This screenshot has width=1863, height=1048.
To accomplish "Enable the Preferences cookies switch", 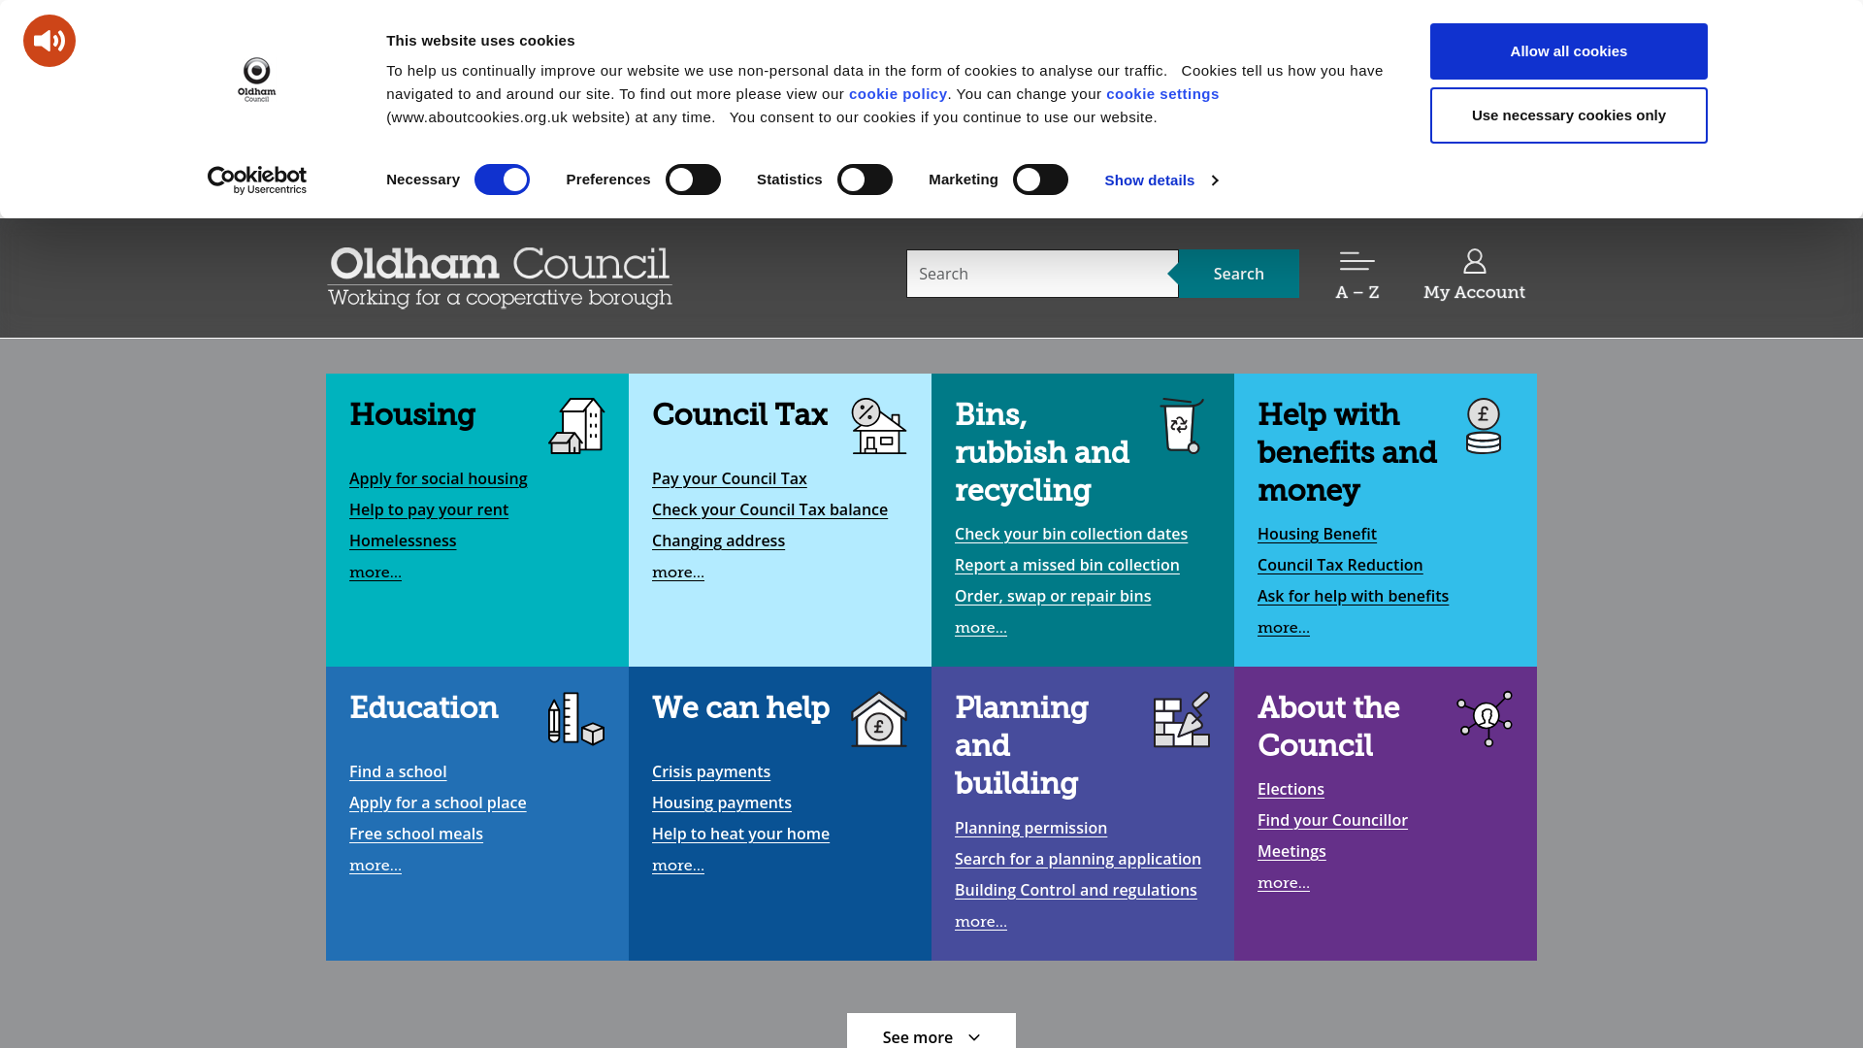I will 693,180.
